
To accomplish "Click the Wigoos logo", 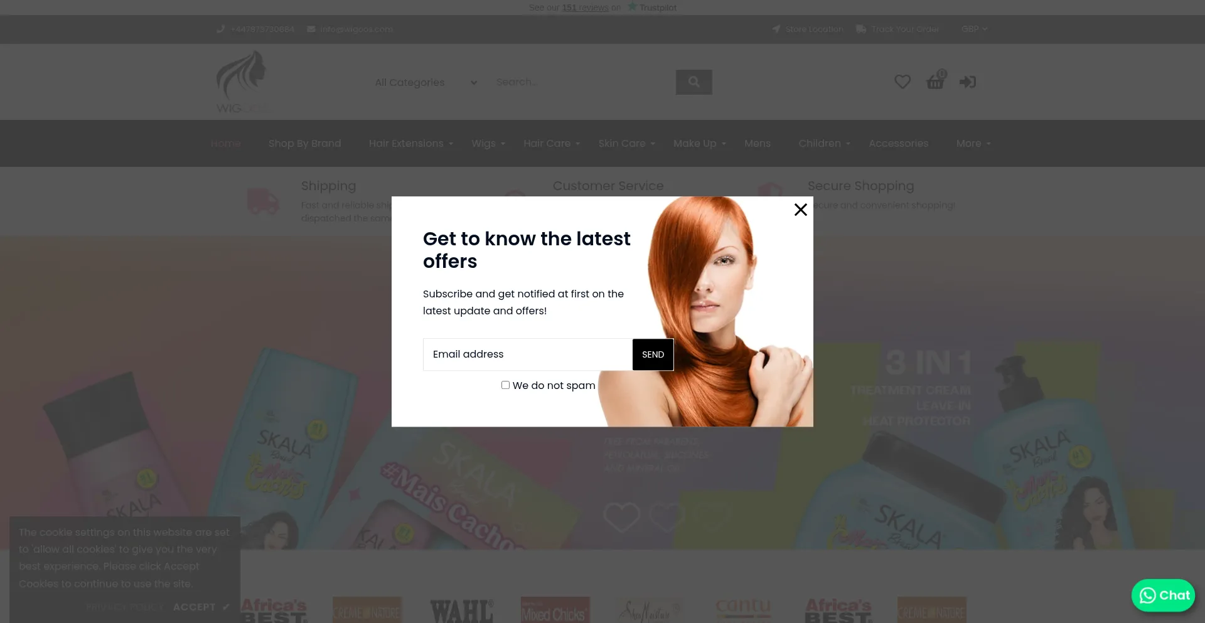I will point(242,82).
